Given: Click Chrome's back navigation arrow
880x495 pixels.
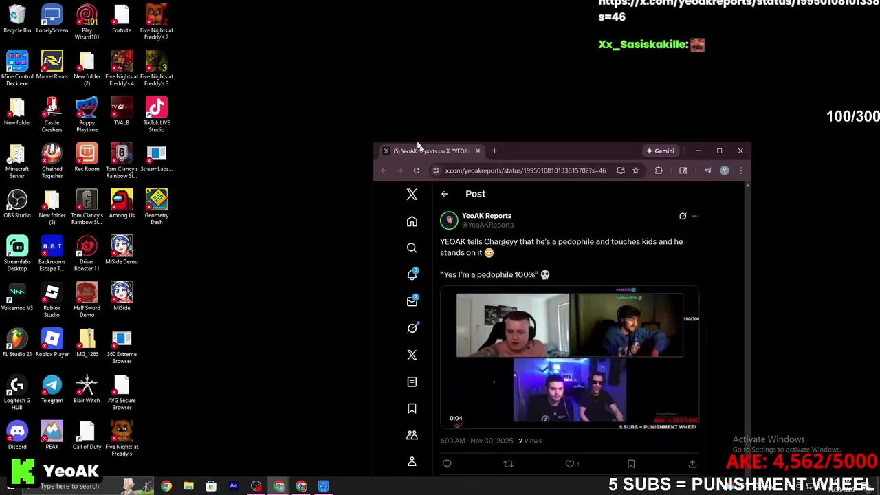Looking at the screenshot, I should click(x=384, y=170).
